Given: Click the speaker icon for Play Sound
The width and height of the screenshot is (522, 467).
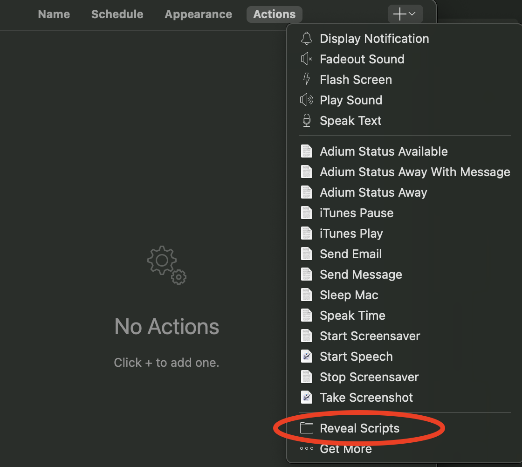Looking at the screenshot, I should [307, 100].
